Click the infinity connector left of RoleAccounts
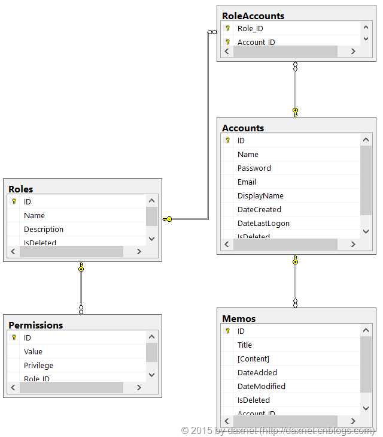 [212, 32]
